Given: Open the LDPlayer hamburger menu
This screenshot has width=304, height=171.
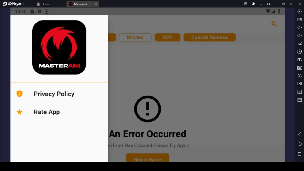Looking at the screenshot, I should pyautogui.click(x=261, y=4).
